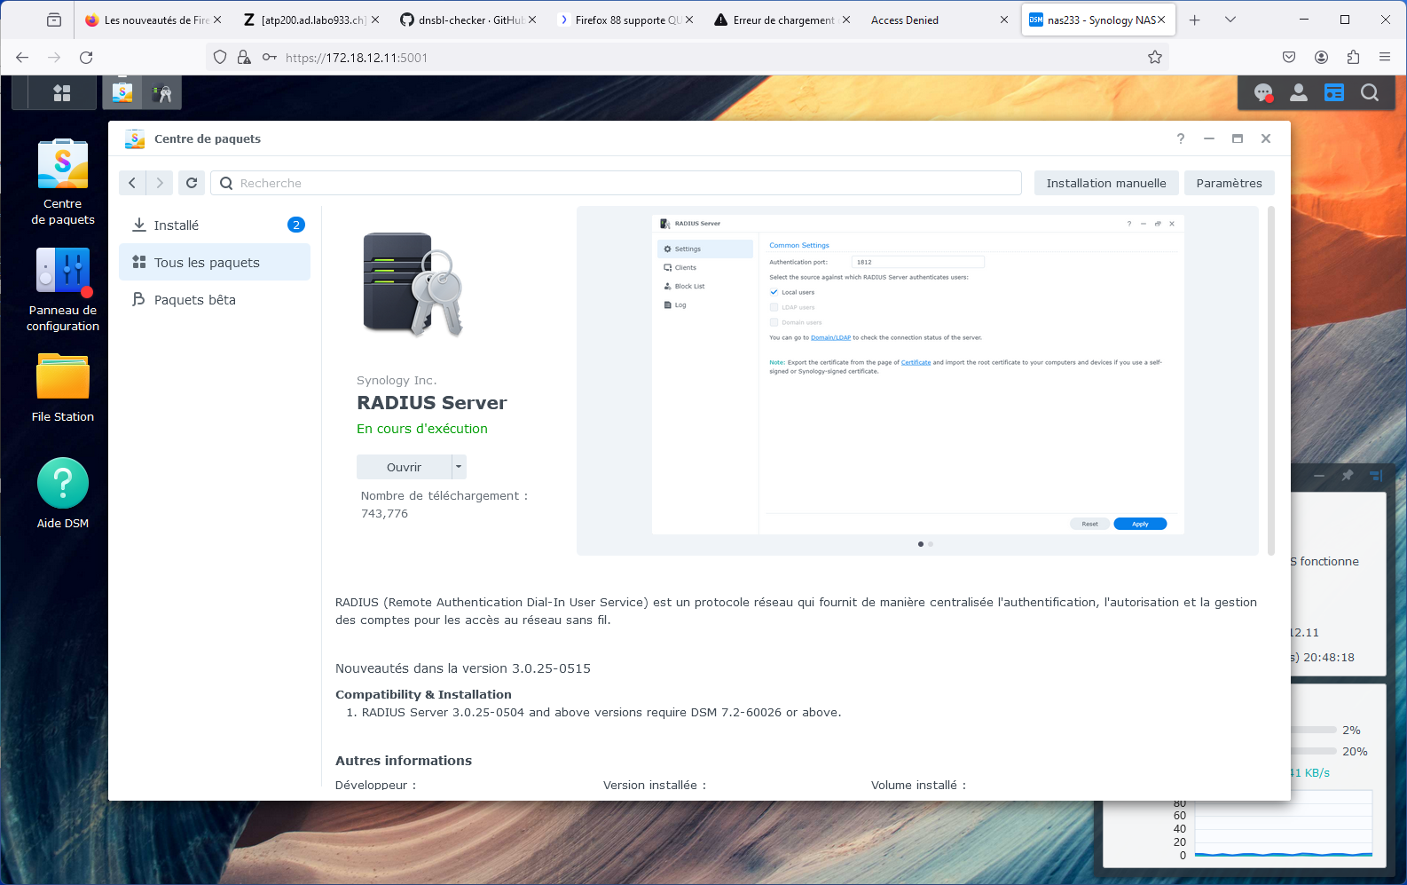The image size is (1407, 885).
Task: Bookmark this page with star icon
Action: pyautogui.click(x=1155, y=58)
